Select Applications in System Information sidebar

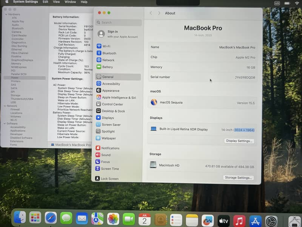pos(18,131)
